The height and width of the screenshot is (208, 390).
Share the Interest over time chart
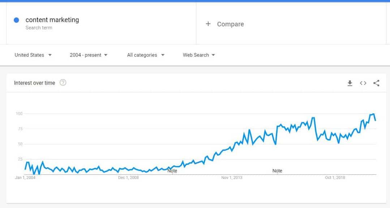click(376, 83)
